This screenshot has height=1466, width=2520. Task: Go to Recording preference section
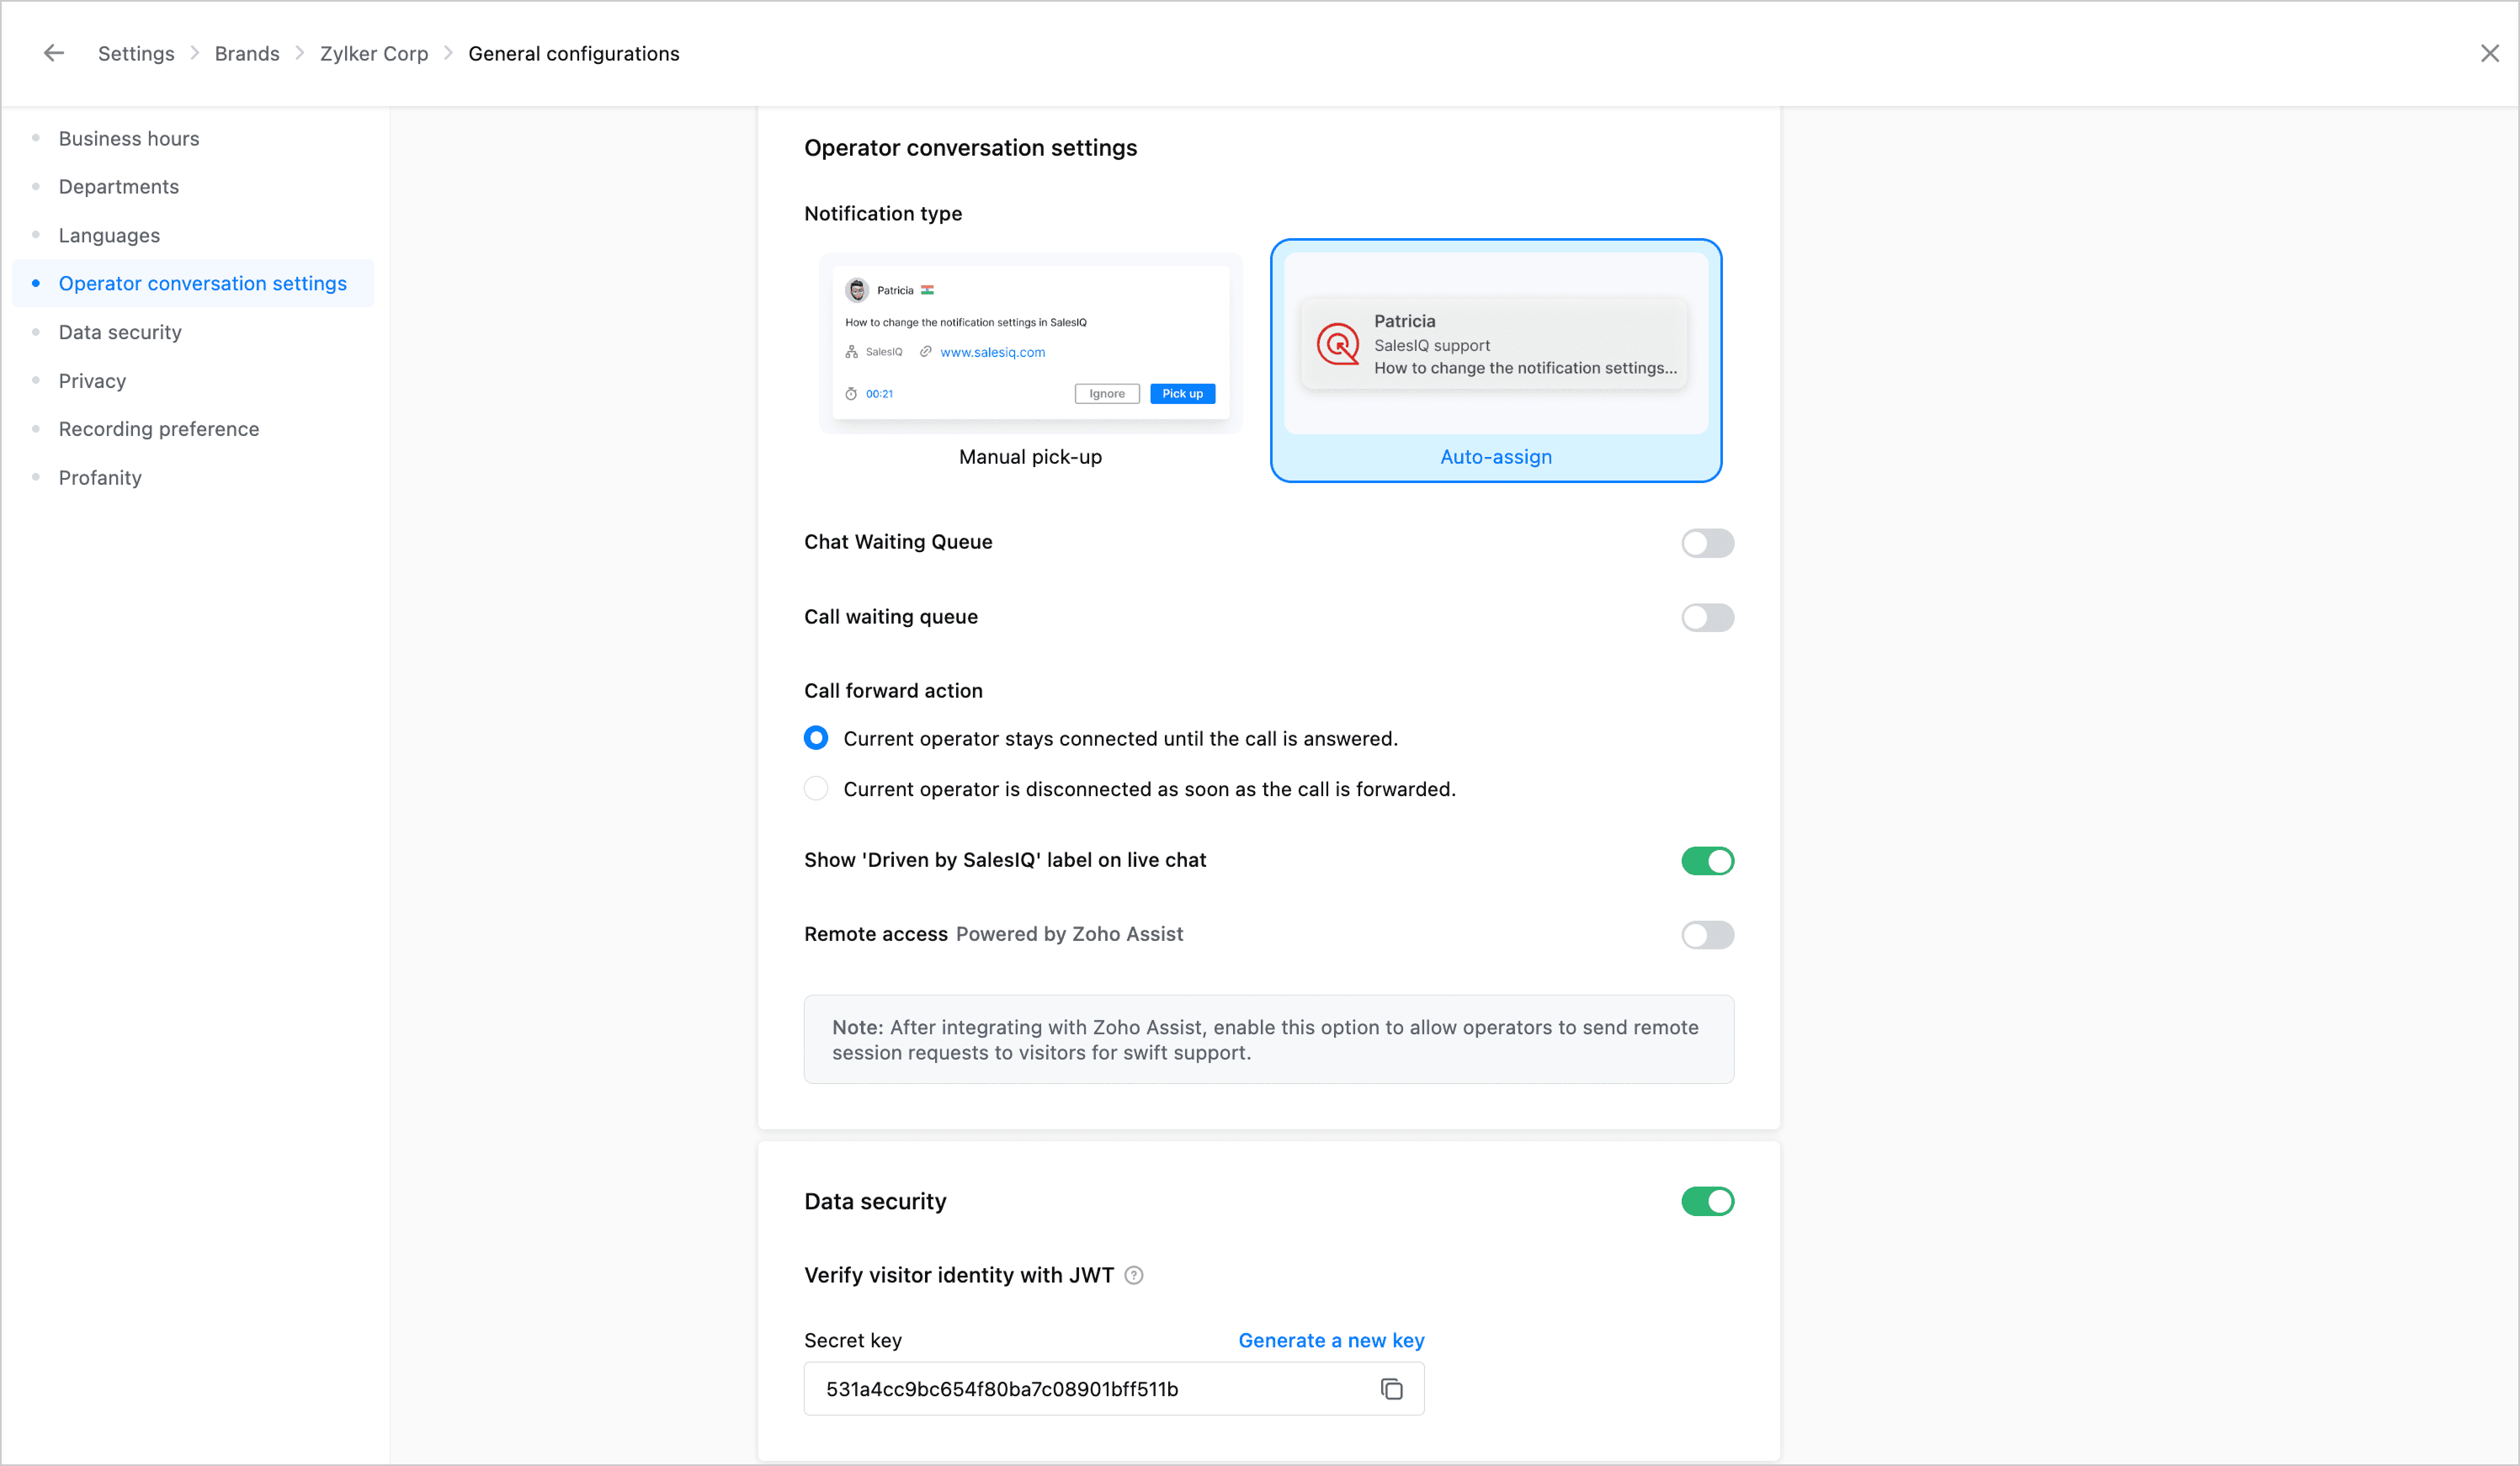point(158,429)
